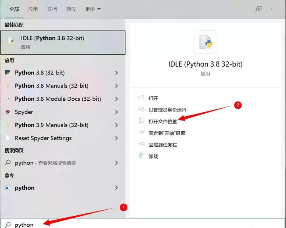Click the Python 3.8 Module Docs icon

click(x=8, y=99)
